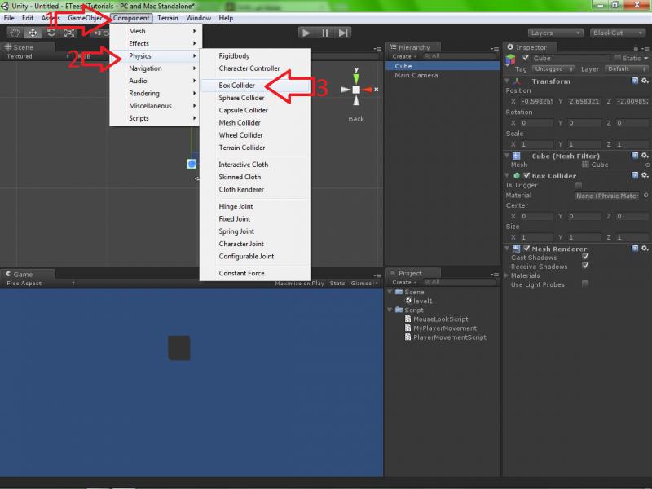652x489 pixels.
Task: Collapse the Script folder in Project
Action: click(390, 310)
